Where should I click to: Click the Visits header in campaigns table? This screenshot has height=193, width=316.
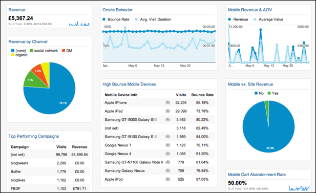click(x=61, y=147)
